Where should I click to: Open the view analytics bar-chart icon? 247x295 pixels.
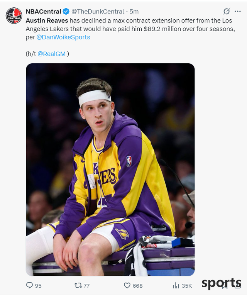[176, 286]
